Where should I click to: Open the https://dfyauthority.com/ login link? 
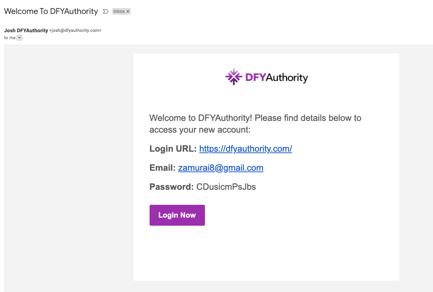click(x=245, y=149)
